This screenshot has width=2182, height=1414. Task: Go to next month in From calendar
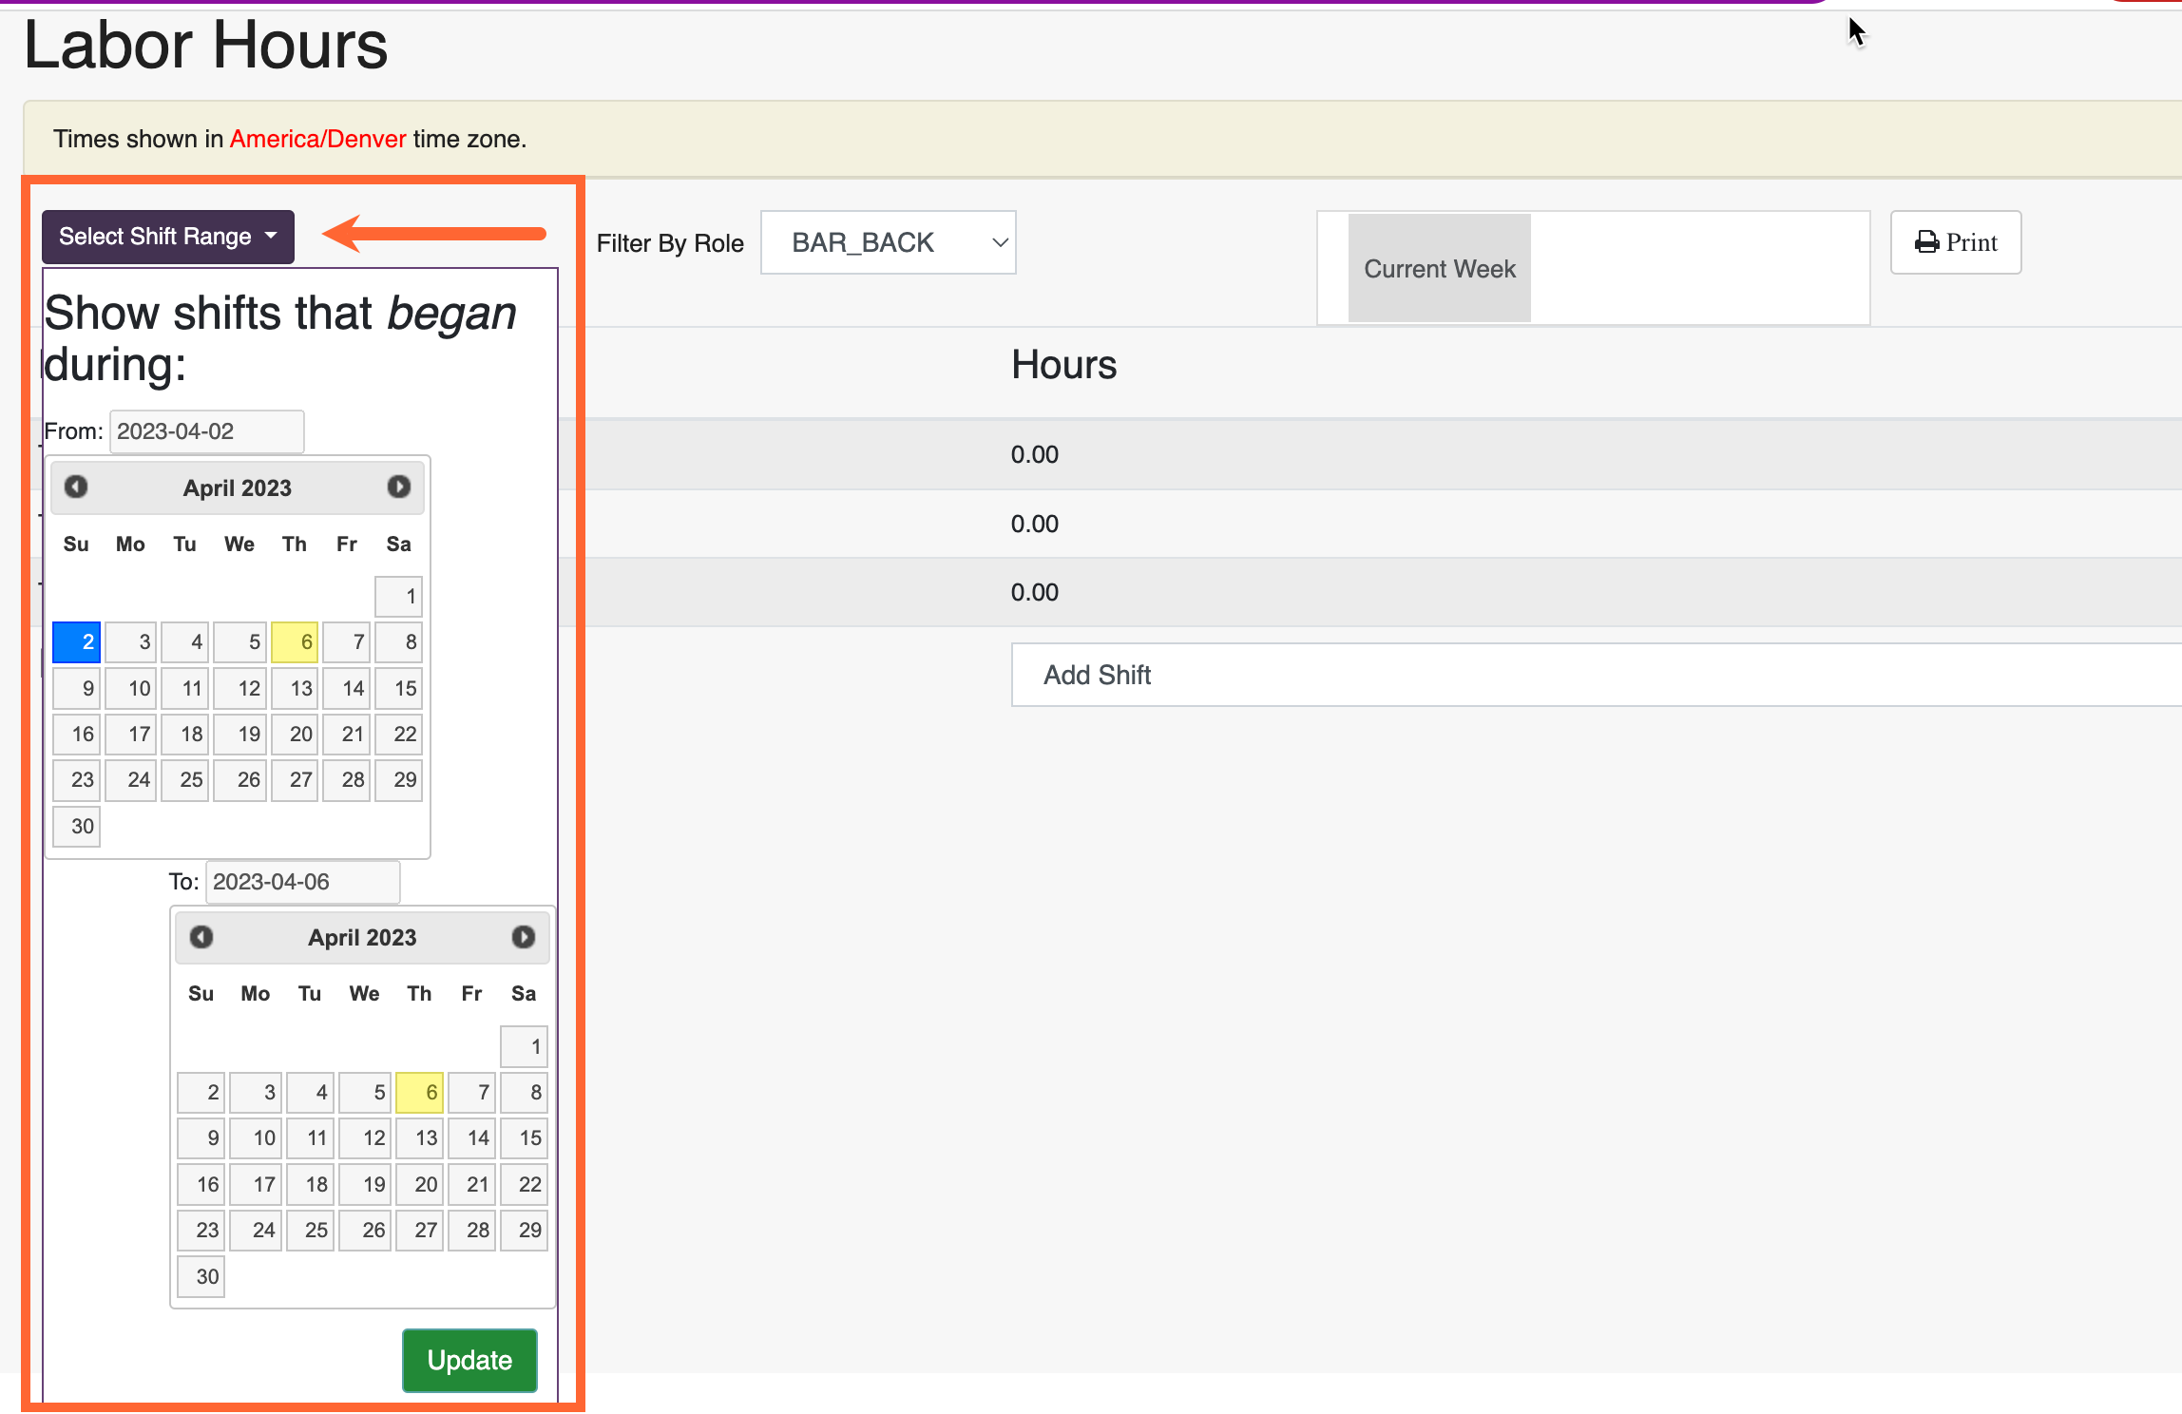(399, 487)
